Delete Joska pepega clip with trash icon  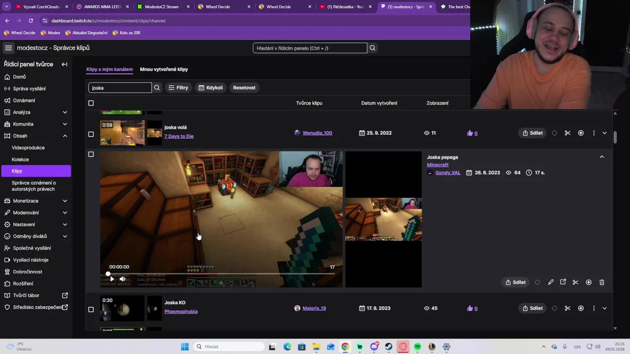pyautogui.click(x=601, y=282)
